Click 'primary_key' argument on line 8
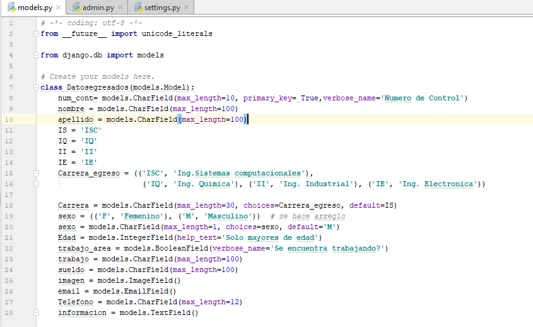This screenshot has width=533, height=327. pos(267,98)
